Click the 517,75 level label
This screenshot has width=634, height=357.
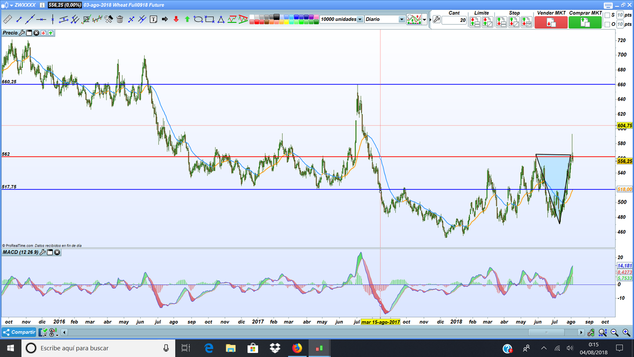pos(9,187)
